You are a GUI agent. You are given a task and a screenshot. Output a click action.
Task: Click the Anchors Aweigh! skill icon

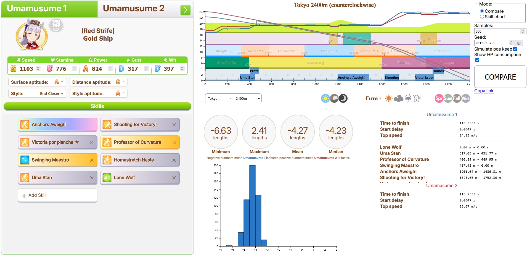tap(25, 125)
